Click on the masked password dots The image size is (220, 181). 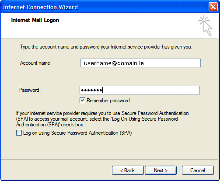click(x=91, y=90)
